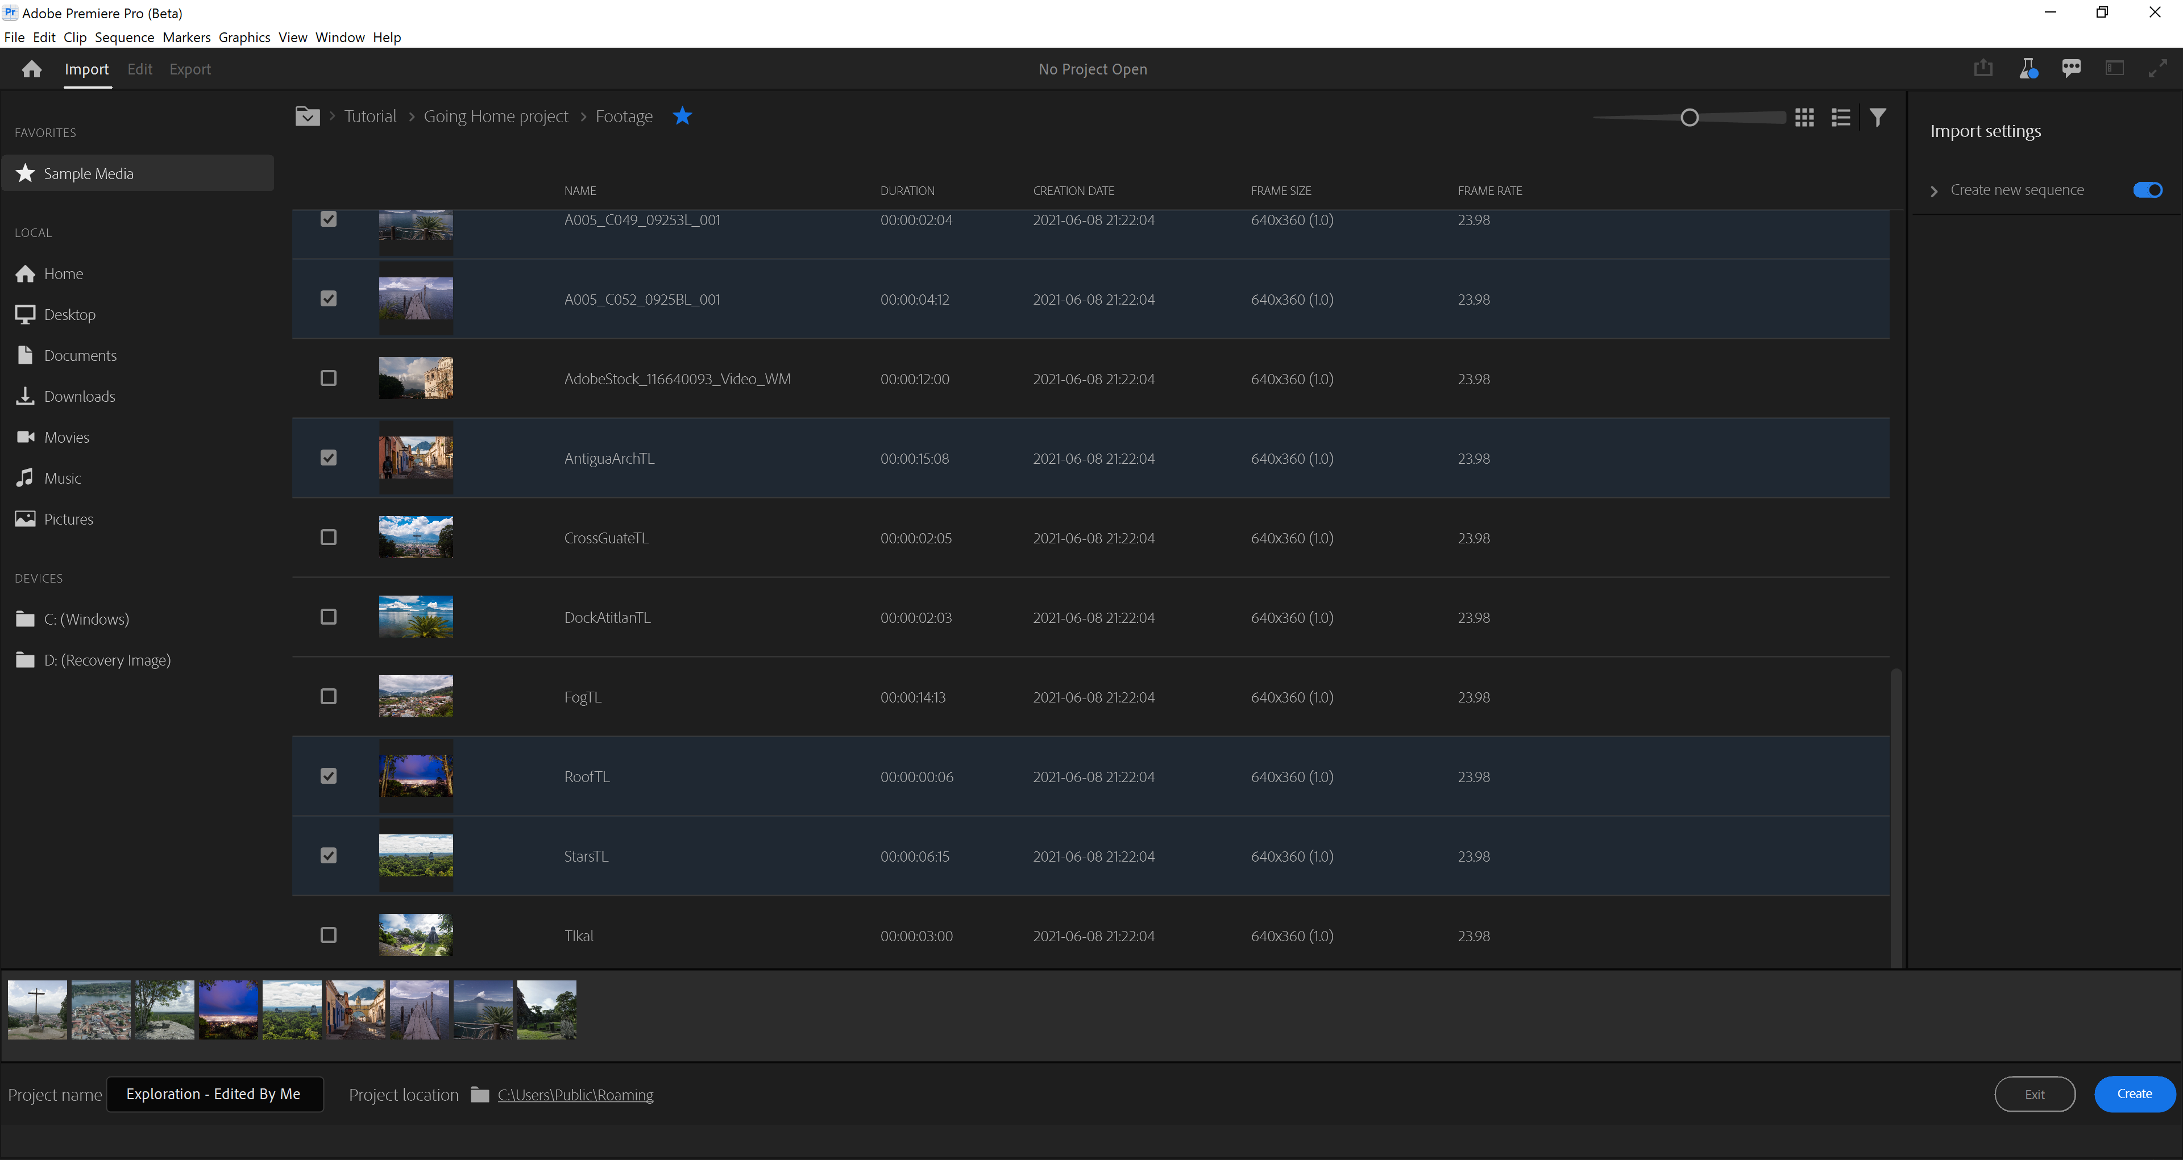Open the beta flask icon
Image resolution: width=2183 pixels, height=1160 pixels.
2027,69
